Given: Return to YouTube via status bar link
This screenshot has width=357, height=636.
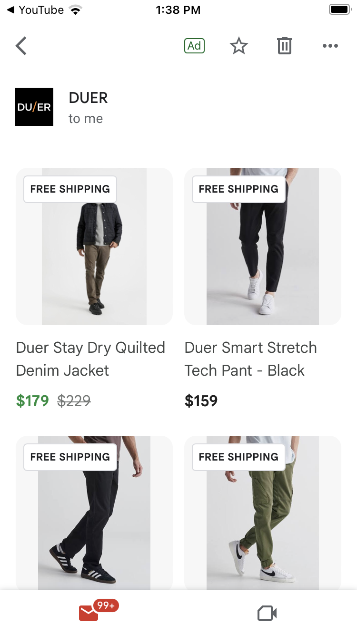Looking at the screenshot, I should 35,10.
